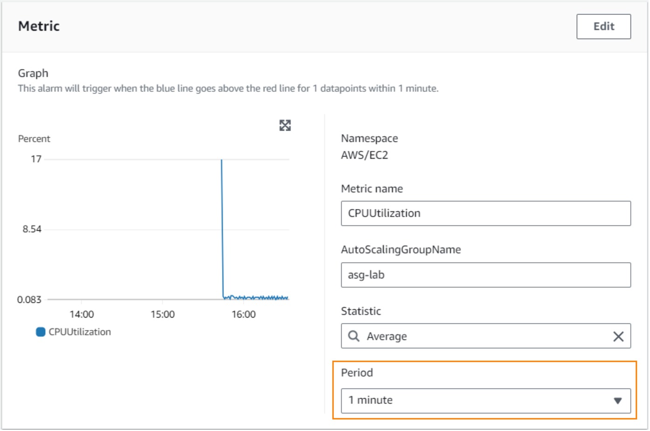Focus the AutoScalingGroupName field containing asg-lab
Viewport: 650px width, 431px height.
pyautogui.click(x=486, y=275)
